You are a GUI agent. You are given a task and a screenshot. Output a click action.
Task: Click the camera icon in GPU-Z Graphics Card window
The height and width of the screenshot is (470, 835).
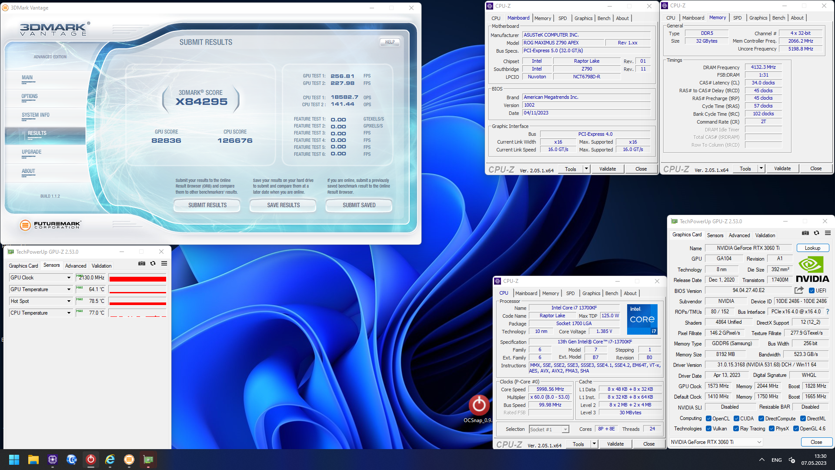point(805,233)
